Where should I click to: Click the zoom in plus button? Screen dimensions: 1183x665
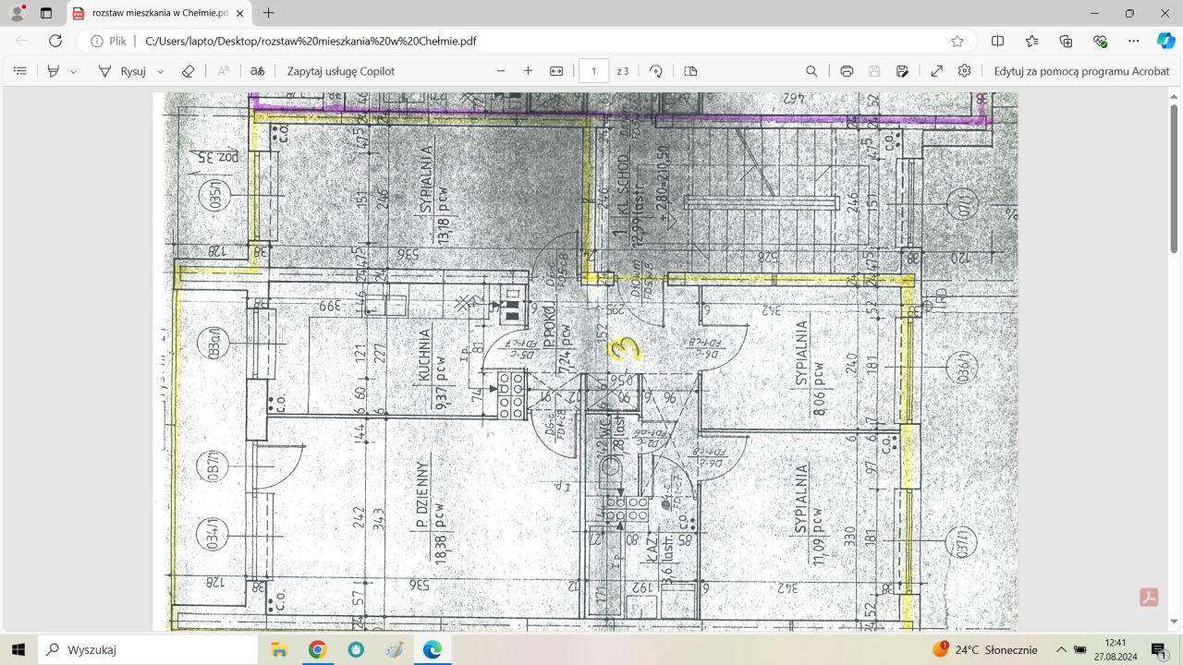[x=528, y=71]
